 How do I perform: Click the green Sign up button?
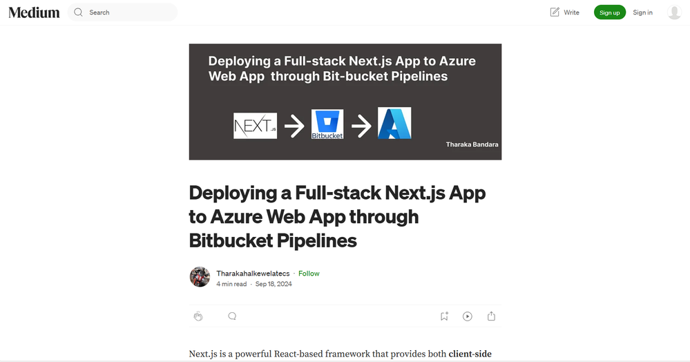[609, 12]
